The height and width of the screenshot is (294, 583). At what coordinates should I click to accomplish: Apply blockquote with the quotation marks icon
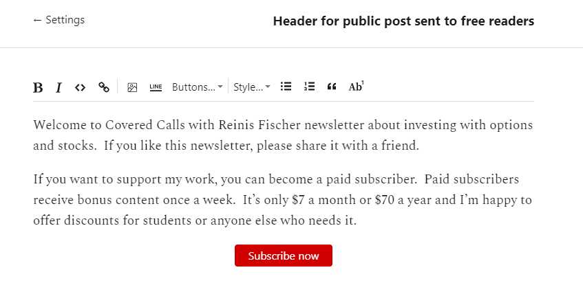point(332,87)
